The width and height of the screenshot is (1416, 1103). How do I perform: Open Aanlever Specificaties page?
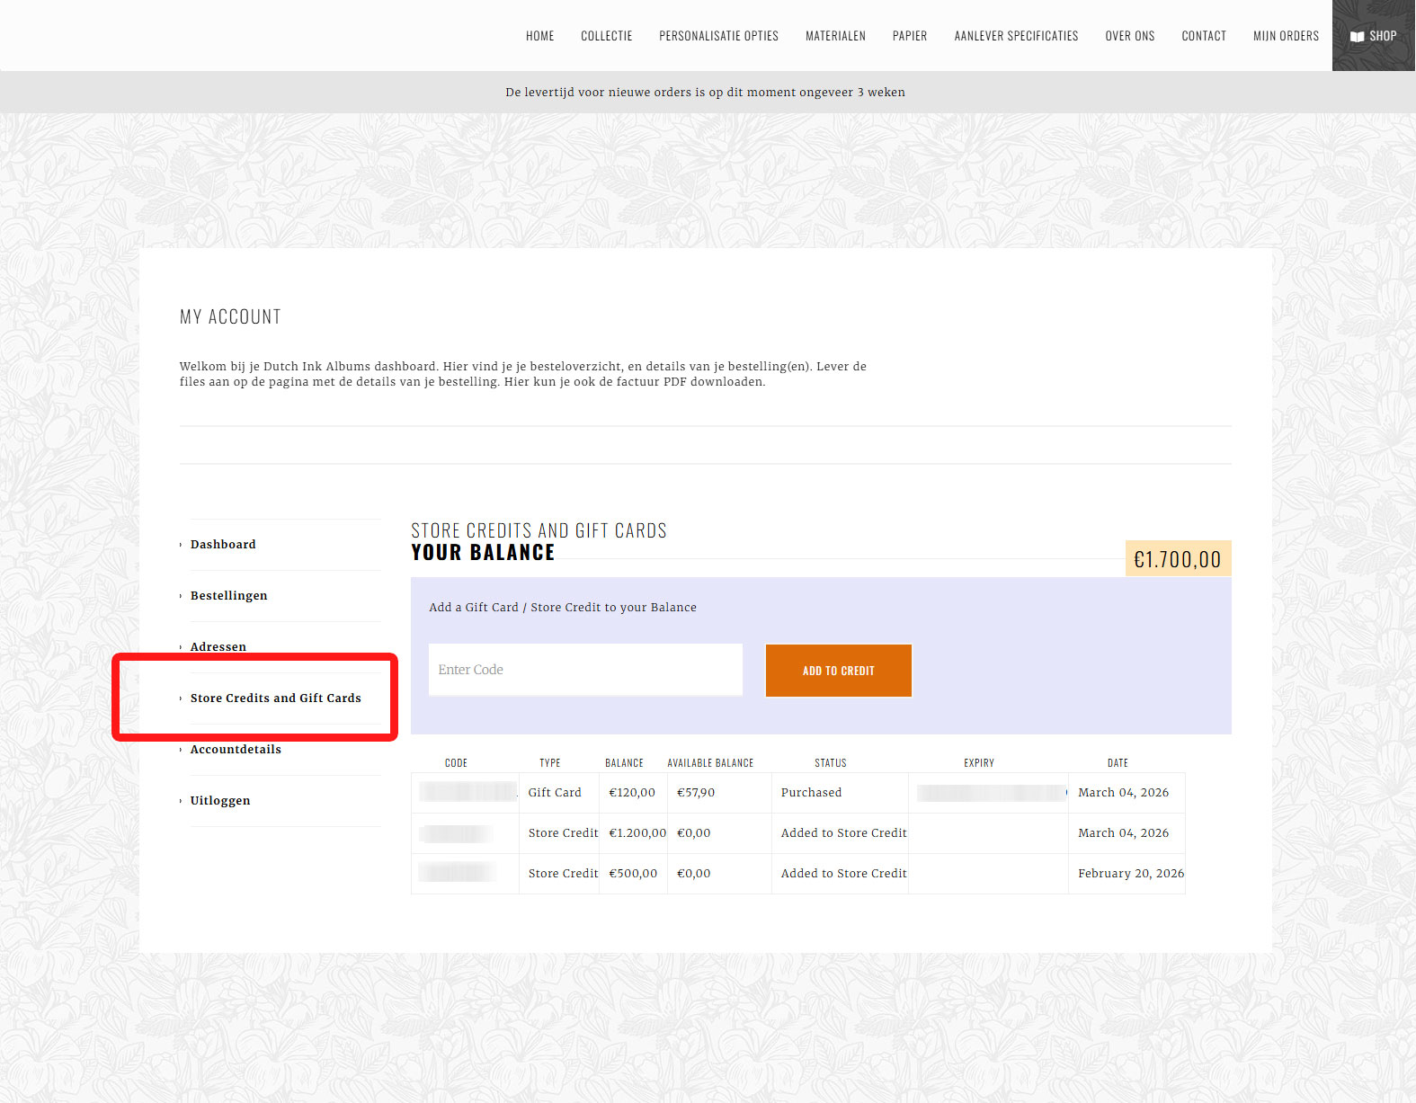(1016, 36)
